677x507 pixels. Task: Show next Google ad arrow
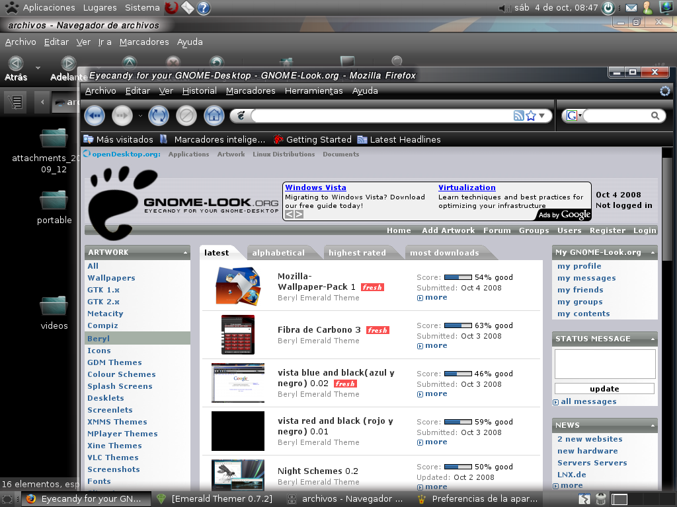pyautogui.click(x=299, y=214)
